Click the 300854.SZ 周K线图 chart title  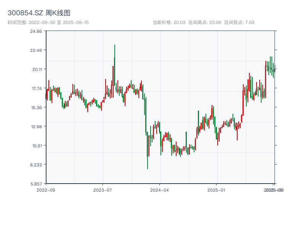coord(39,13)
